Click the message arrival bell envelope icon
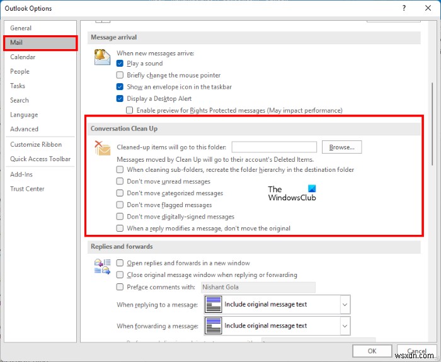 [102, 57]
